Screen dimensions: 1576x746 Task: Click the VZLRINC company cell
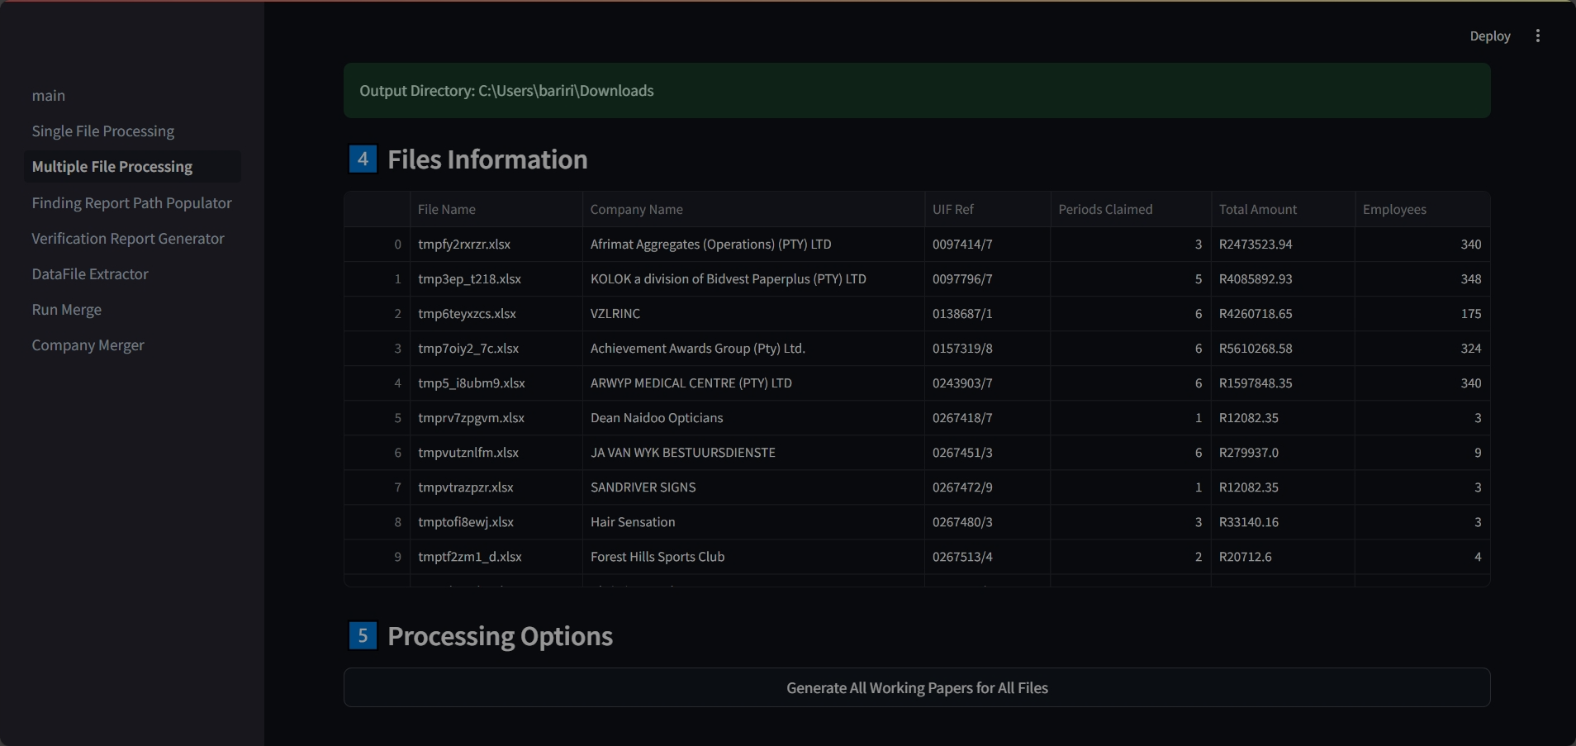coord(753,314)
